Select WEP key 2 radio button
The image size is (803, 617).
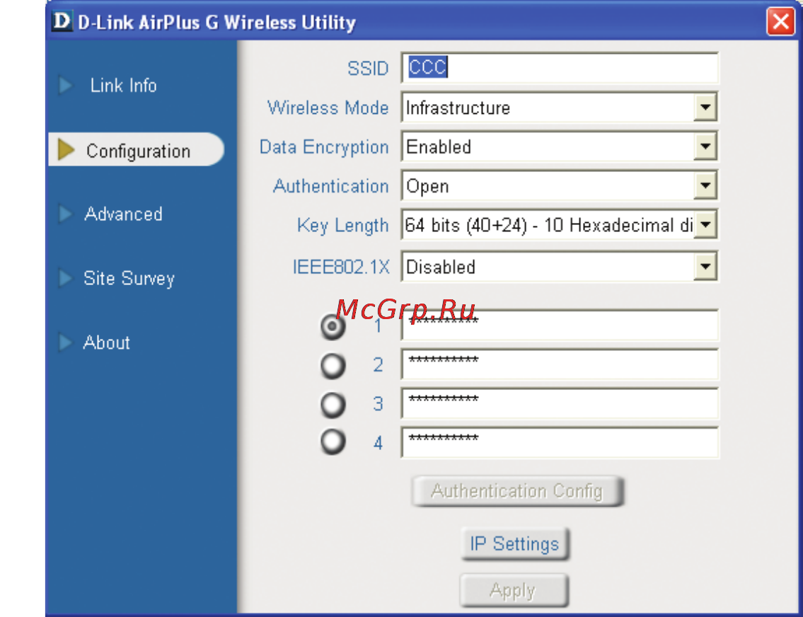tap(333, 366)
